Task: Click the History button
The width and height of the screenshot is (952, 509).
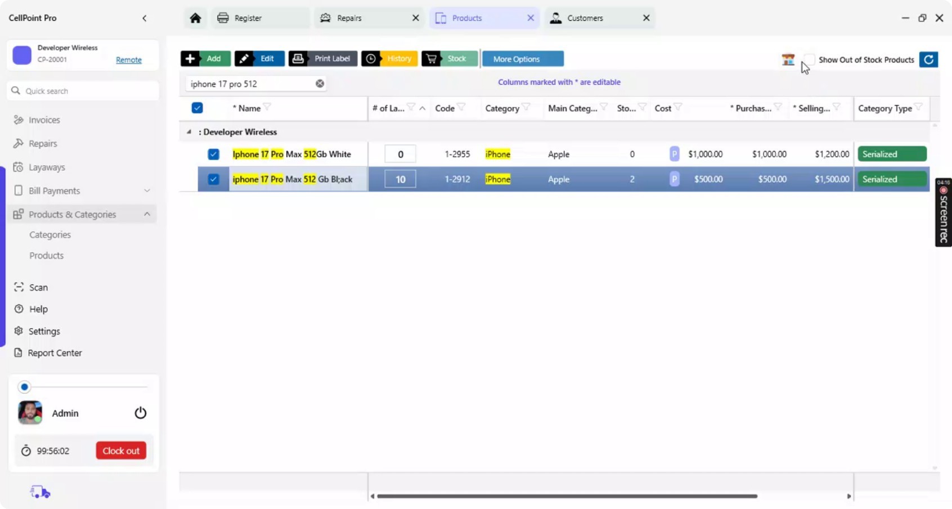Action: [x=389, y=58]
